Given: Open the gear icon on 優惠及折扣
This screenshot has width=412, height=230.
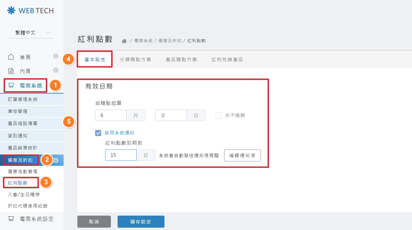Looking at the screenshot, I should click(56, 160).
